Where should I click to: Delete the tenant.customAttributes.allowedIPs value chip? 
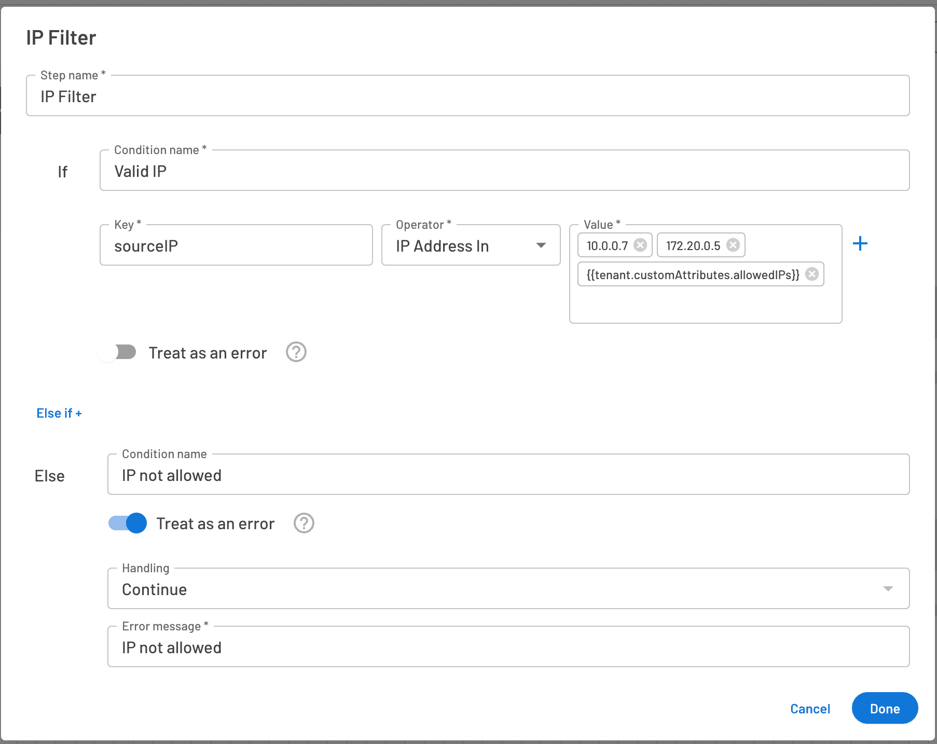point(812,274)
